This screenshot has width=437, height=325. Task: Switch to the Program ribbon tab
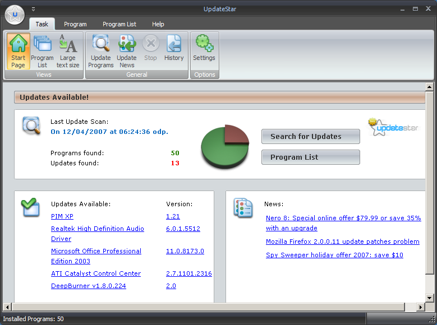coord(75,24)
